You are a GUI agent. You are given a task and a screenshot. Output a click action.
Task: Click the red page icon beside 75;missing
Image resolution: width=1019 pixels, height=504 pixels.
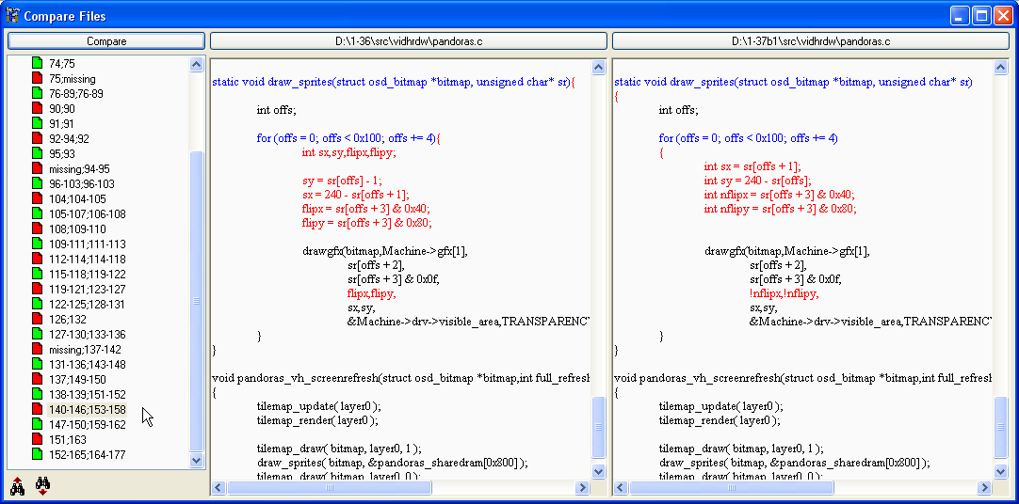pyautogui.click(x=37, y=79)
